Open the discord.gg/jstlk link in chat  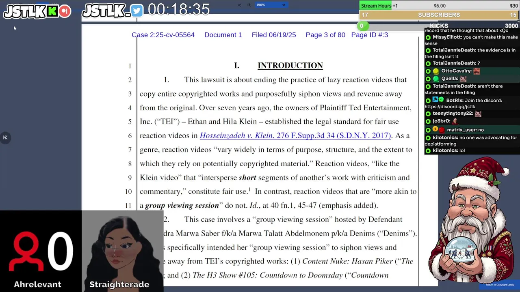click(450, 107)
